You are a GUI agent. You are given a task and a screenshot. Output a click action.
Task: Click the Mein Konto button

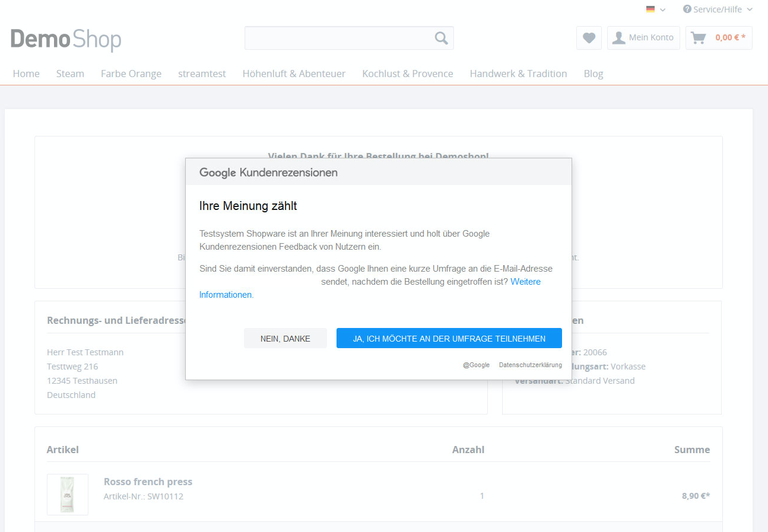click(x=643, y=38)
